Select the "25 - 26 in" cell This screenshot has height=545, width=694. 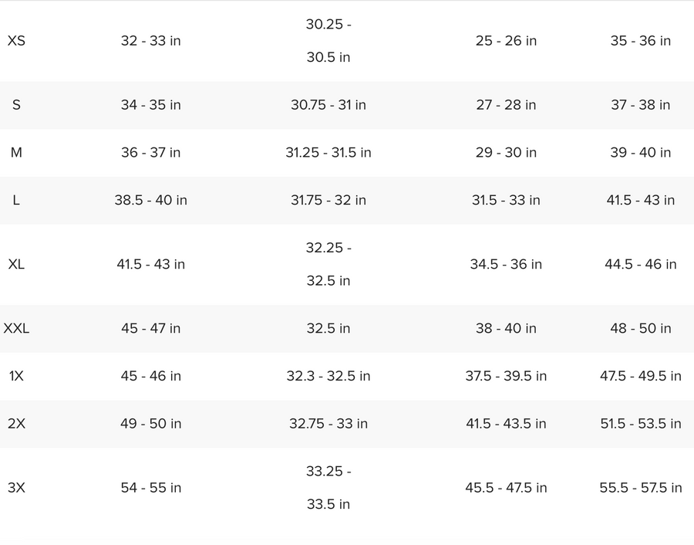coord(506,41)
